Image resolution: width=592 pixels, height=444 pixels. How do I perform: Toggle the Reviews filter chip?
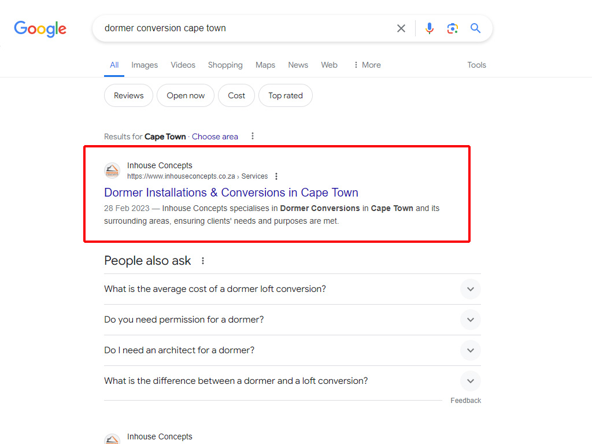coord(128,95)
